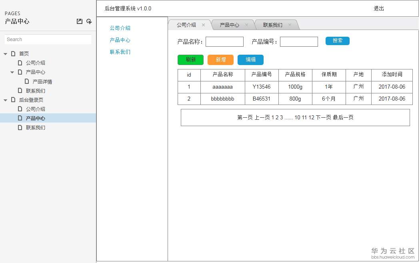Click the 后台管理系统 v1.0.0 title
Viewport: 420px width, 263px height.
(x=128, y=8)
